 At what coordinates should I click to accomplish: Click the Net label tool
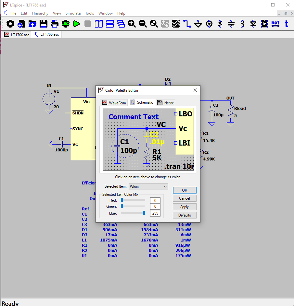point(275,24)
